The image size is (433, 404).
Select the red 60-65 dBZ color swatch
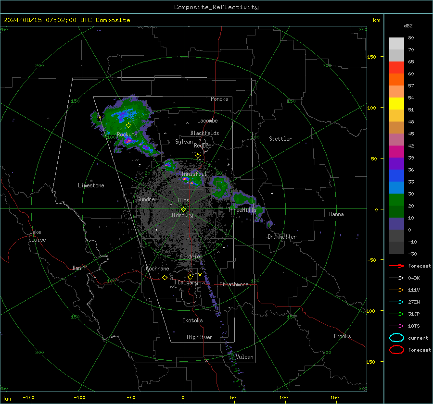pyautogui.click(x=396, y=68)
